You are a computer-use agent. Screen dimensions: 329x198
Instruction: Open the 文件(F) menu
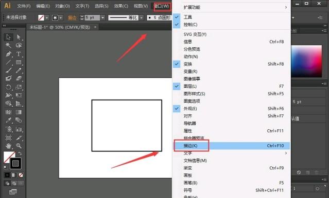pos(24,6)
